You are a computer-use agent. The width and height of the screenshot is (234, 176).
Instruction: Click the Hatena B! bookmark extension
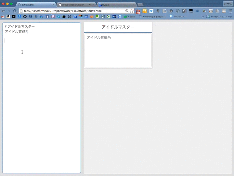pos(198,11)
